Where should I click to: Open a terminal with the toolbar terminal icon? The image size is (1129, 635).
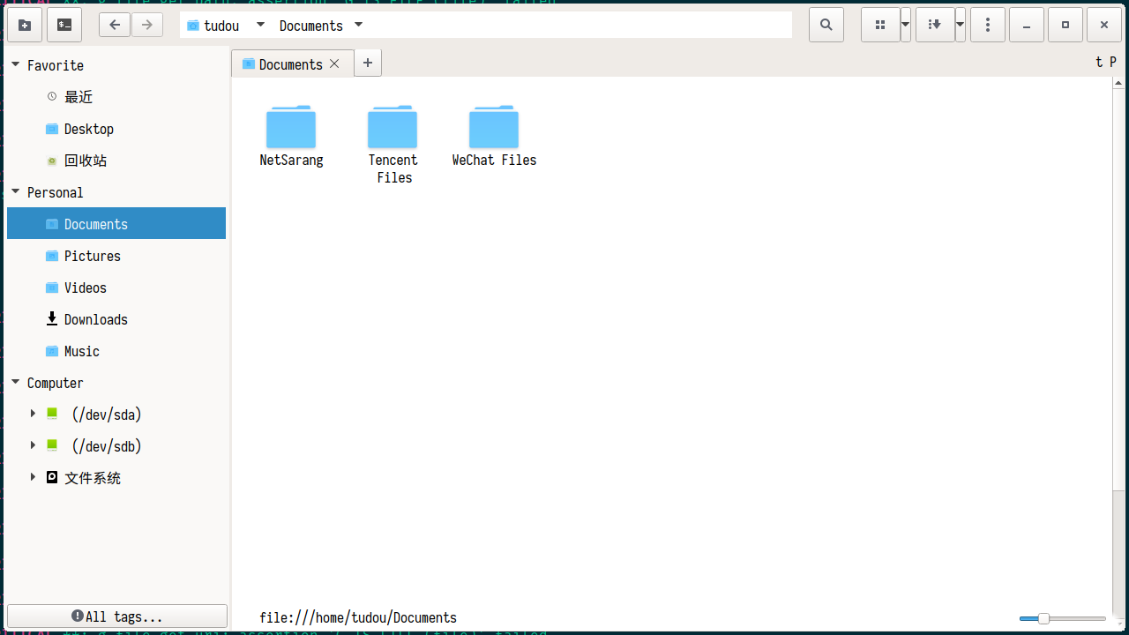(64, 25)
